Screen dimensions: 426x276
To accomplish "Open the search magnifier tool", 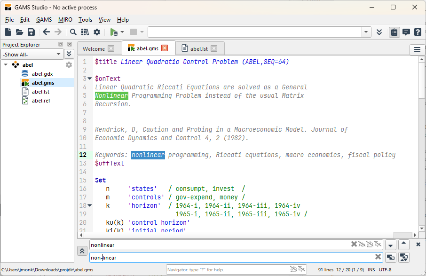I will 73,32.
